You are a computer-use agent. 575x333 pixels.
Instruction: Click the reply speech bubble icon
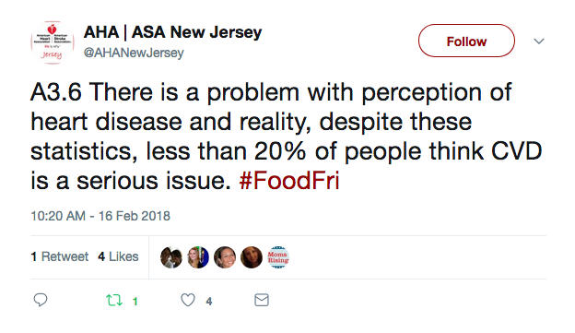point(41,300)
